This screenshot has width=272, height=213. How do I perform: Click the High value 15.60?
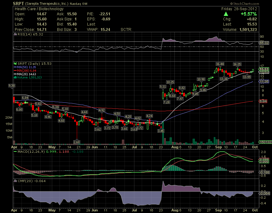pos(42,19)
